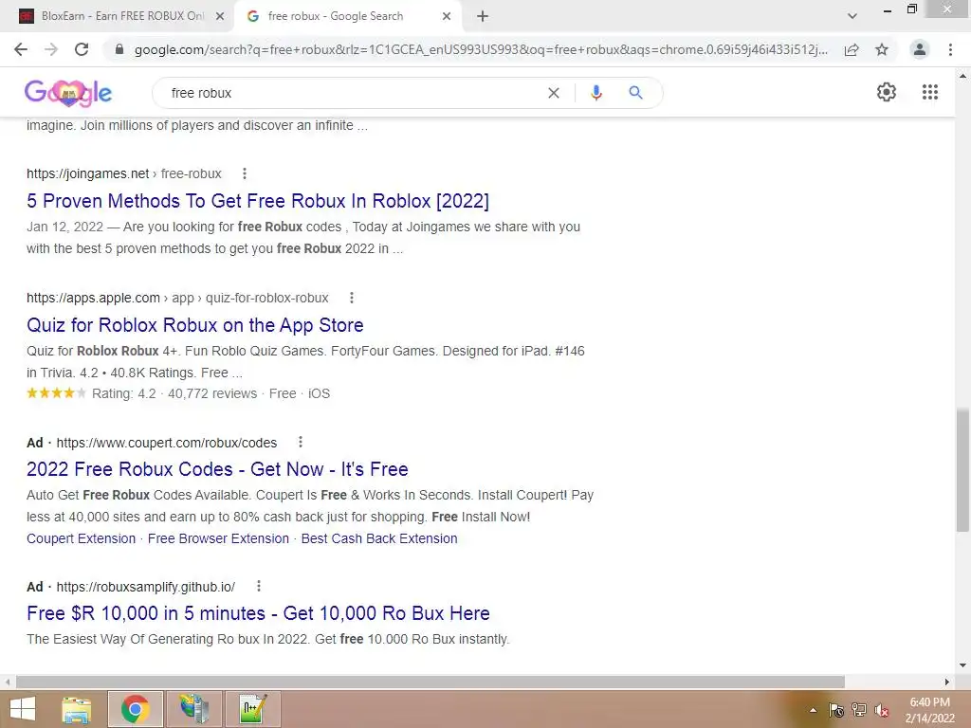View site info via the padlock icon

pyautogui.click(x=119, y=49)
